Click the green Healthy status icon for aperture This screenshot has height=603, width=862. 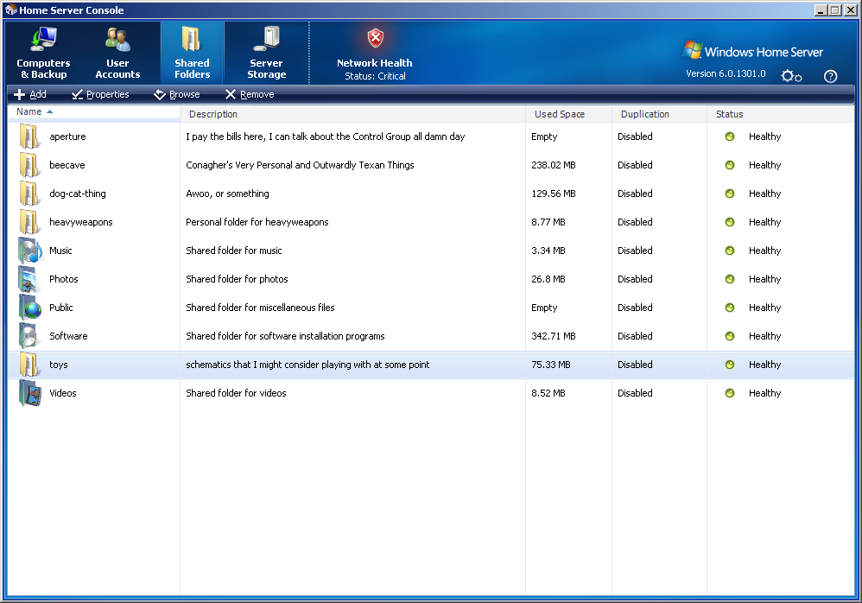pyautogui.click(x=730, y=136)
